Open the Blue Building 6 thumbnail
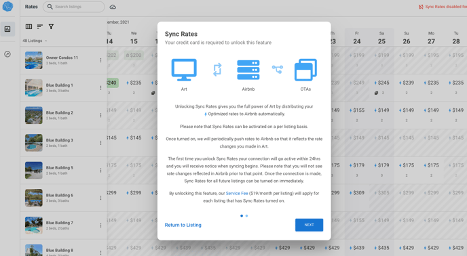This screenshot has height=256, width=467. 34,198
